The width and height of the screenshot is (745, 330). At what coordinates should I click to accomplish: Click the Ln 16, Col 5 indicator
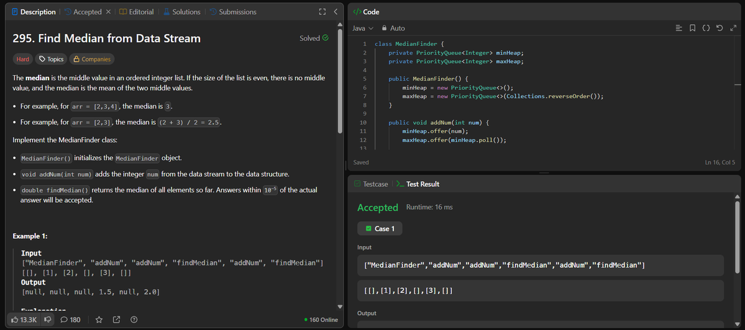(x=720, y=162)
